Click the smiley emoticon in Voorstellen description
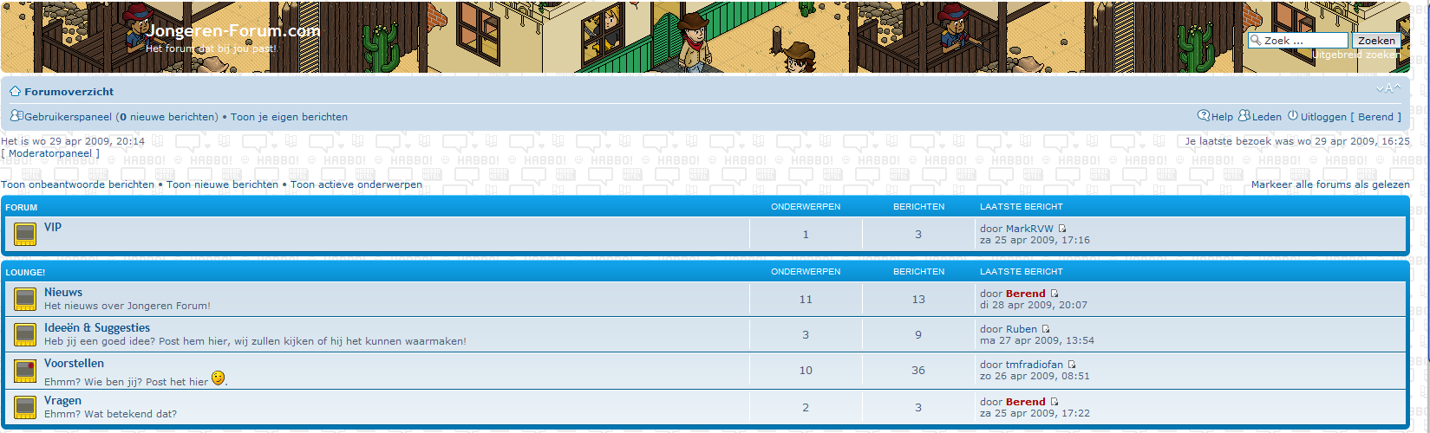Image resolution: width=1430 pixels, height=433 pixels. pos(218,378)
